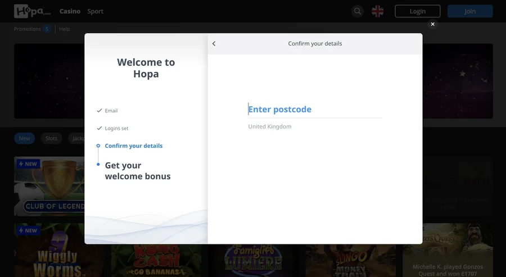Viewport: 506px width, 277px height.
Task: Close the registration dialog with X
Action: [x=432, y=24]
